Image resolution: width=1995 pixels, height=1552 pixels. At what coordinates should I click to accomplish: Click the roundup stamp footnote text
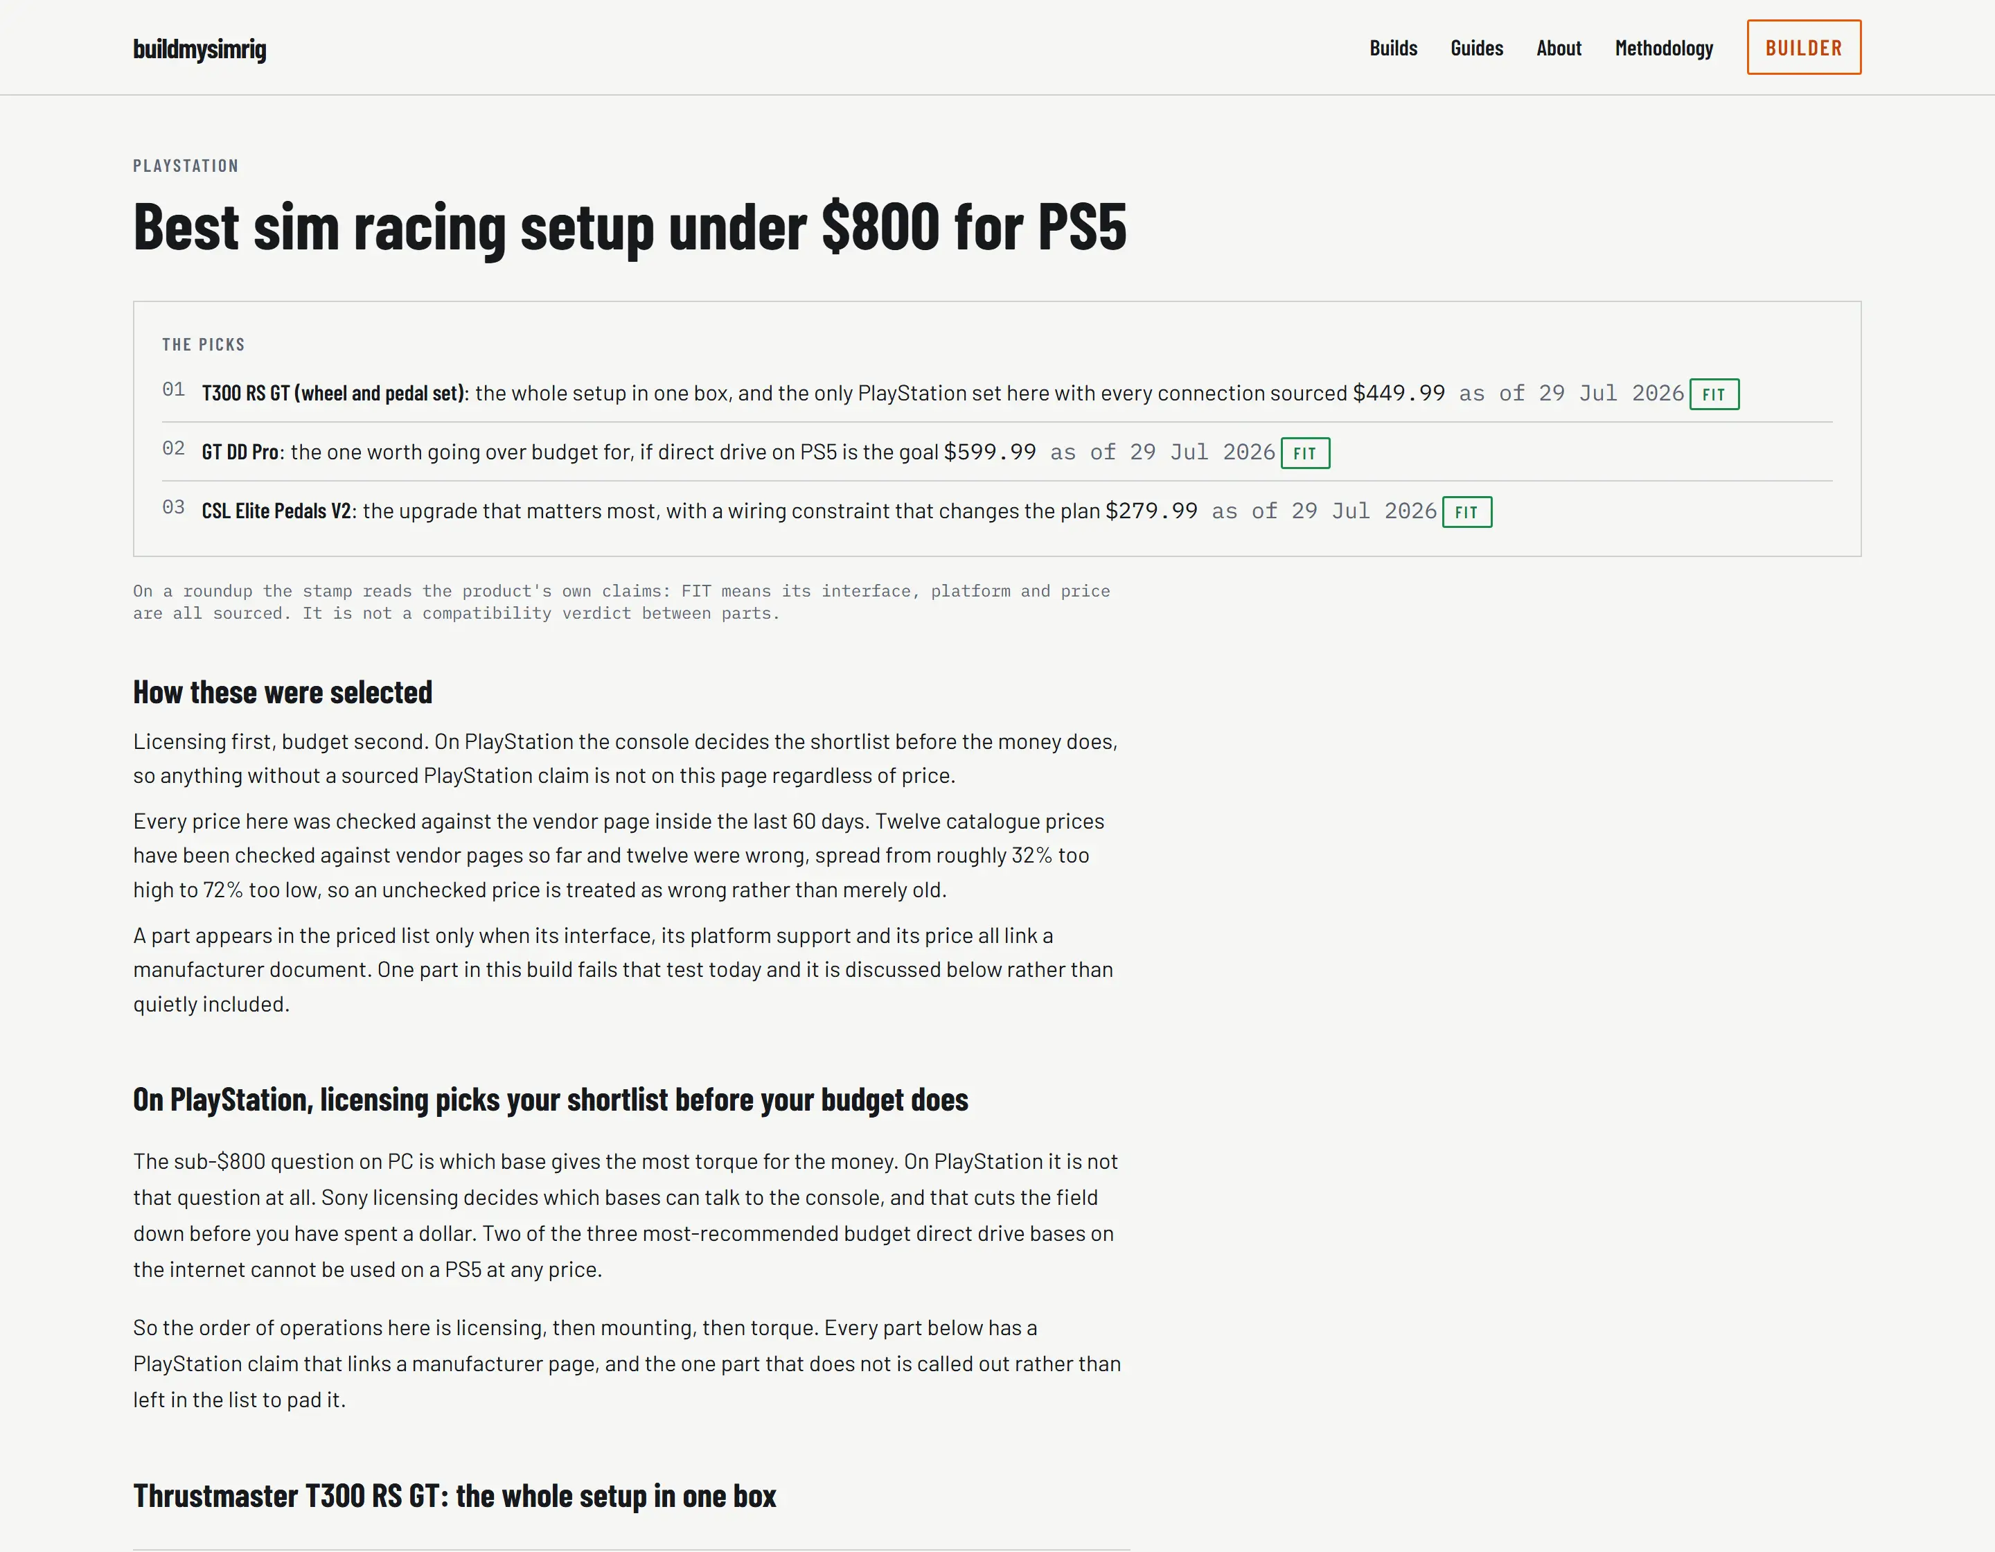click(x=621, y=602)
